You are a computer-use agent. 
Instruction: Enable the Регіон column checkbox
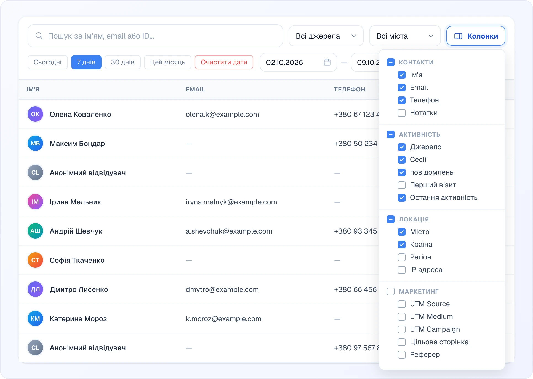(402, 257)
